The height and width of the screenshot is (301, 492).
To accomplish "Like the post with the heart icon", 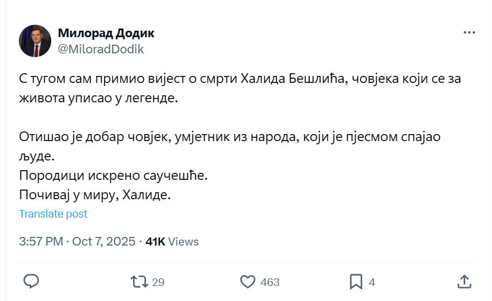I will pos(247,281).
